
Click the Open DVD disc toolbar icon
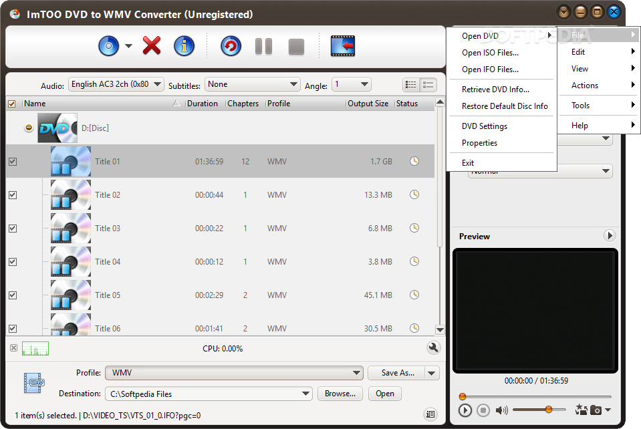click(108, 46)
